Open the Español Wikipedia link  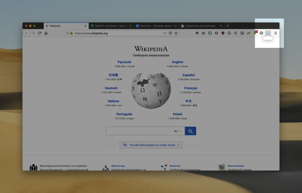[x=188, y=75]
